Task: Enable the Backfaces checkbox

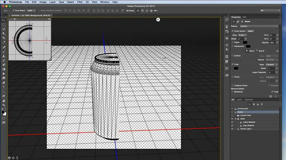Action: 232,92
